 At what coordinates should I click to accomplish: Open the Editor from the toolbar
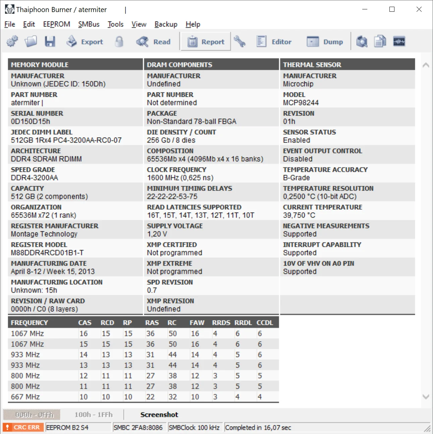(x=274, y=42)
